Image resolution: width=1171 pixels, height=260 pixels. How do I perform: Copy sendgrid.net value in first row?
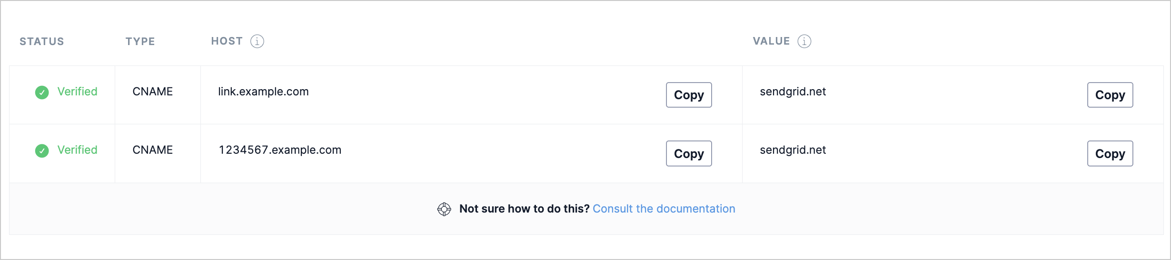click(x=1110, y=95)
